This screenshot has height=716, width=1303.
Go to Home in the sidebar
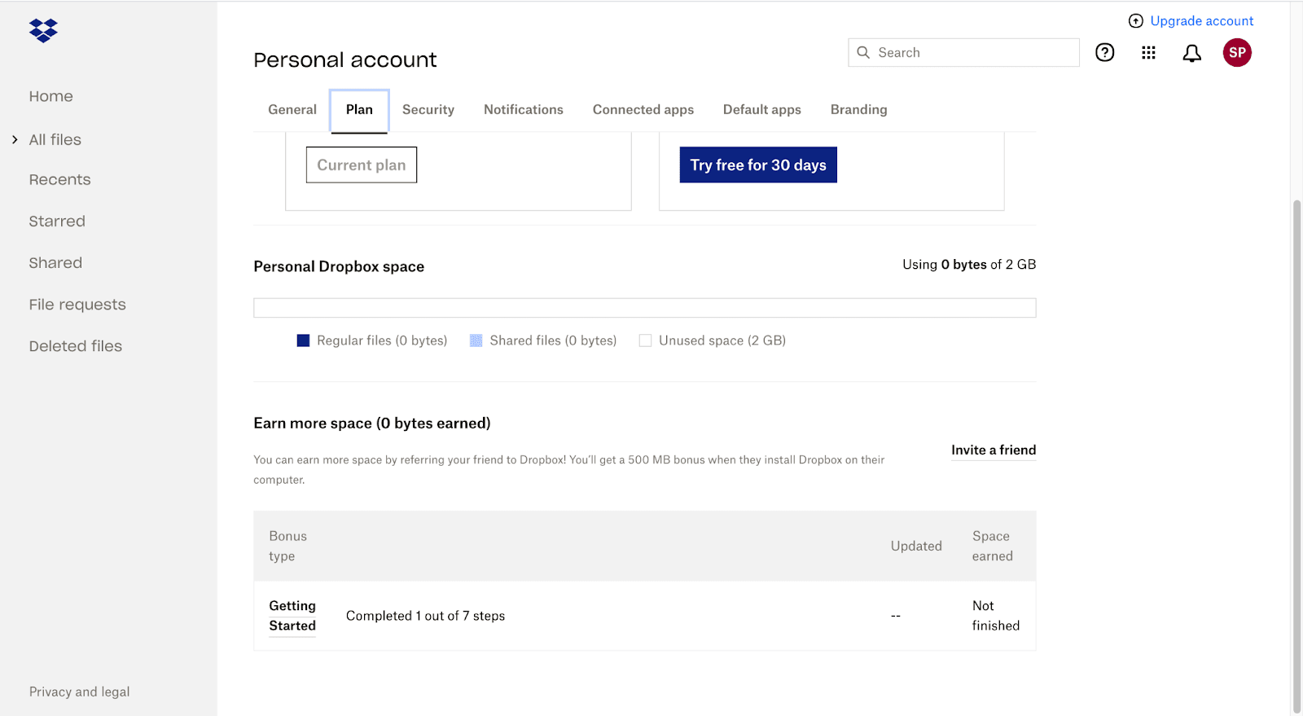click(51, 96)
